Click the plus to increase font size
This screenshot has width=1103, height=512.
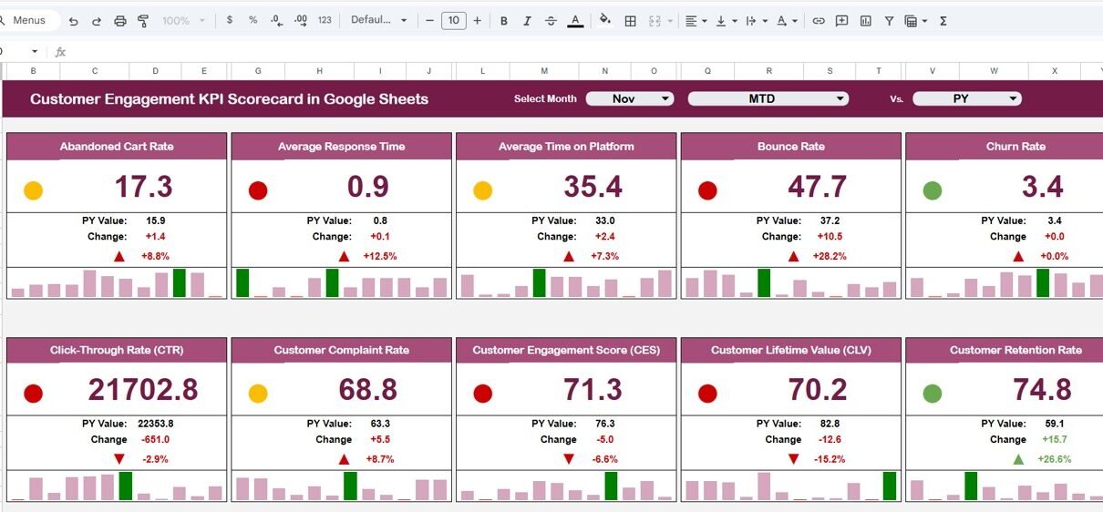477,21
